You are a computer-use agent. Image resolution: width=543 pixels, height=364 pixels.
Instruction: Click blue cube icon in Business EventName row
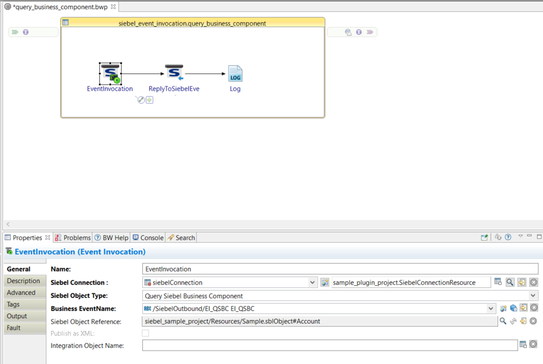[x=514, y=308]
